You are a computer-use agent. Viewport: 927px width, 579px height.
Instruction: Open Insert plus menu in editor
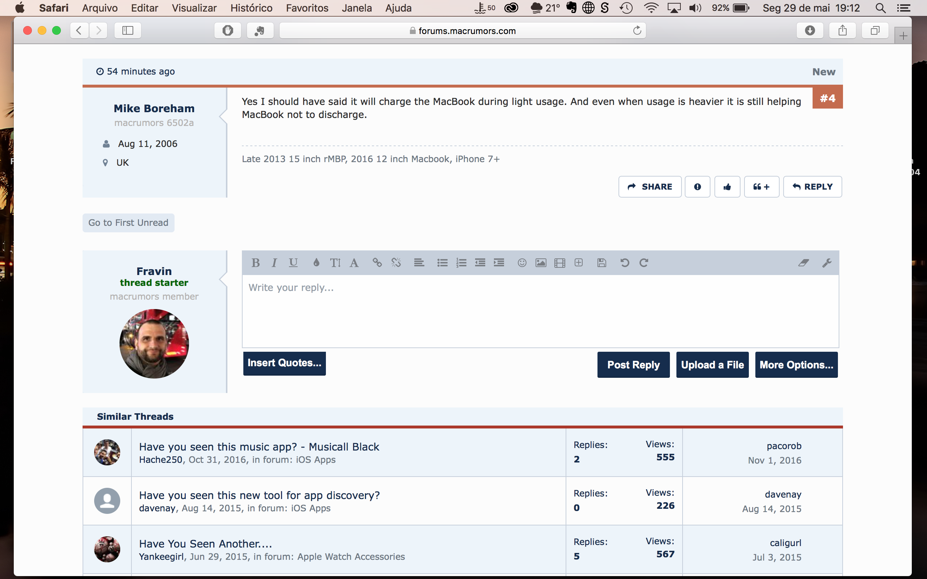pyautogui.click(x=579, y=263)
